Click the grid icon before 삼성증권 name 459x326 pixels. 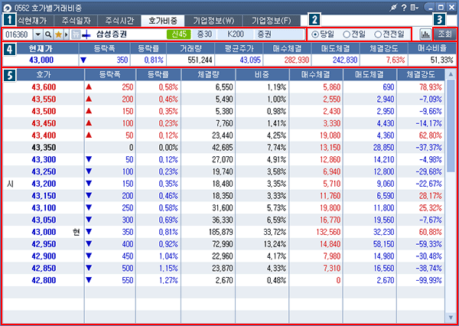76,35
